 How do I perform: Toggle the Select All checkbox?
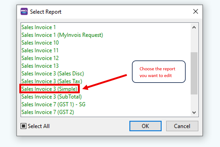coord(23,126)
